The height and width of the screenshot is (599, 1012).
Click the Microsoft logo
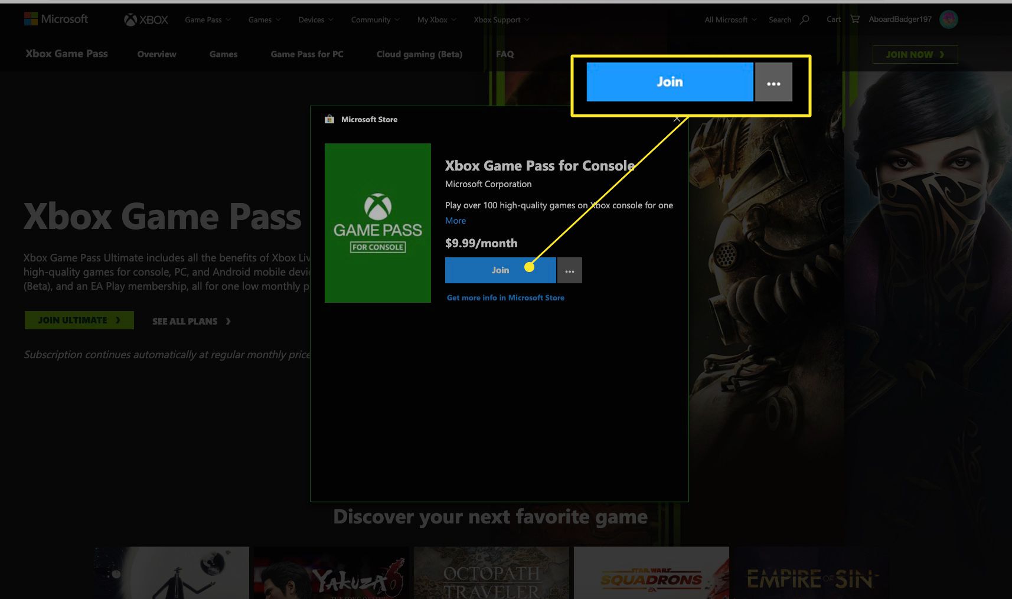point(56,19)
